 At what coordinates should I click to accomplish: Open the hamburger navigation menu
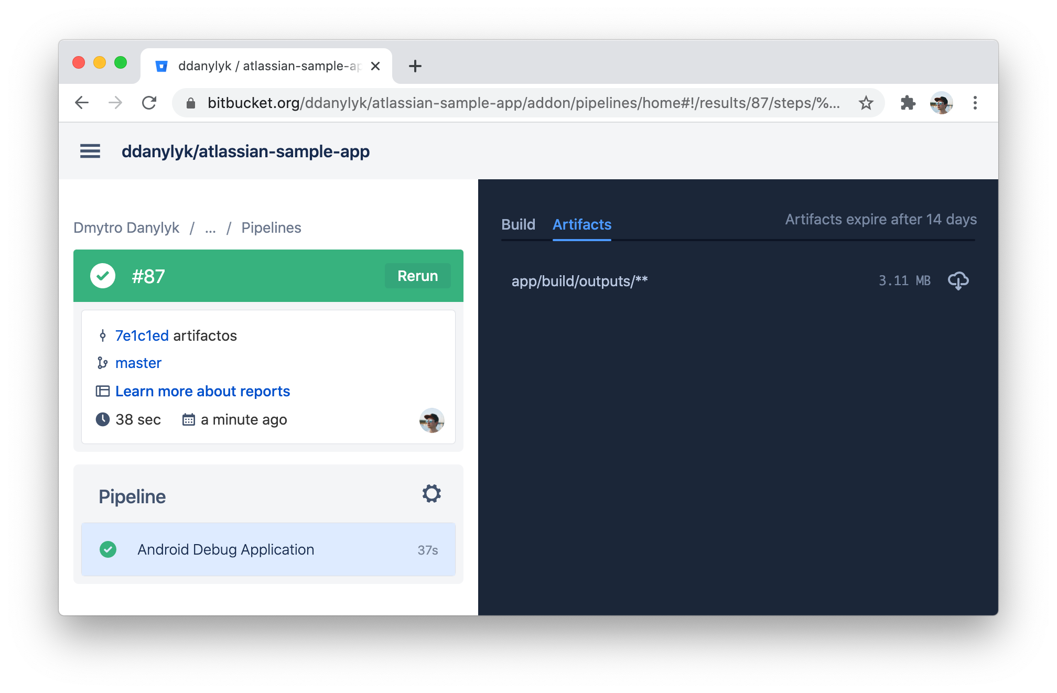90,151
